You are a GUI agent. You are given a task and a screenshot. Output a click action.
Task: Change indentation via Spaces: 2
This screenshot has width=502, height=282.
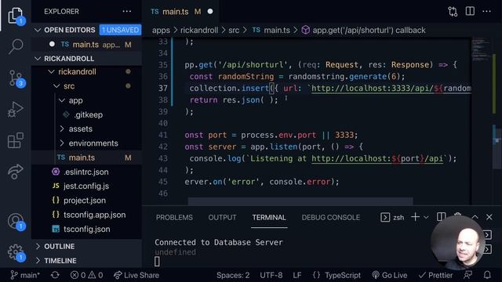(x=233, y=275)
